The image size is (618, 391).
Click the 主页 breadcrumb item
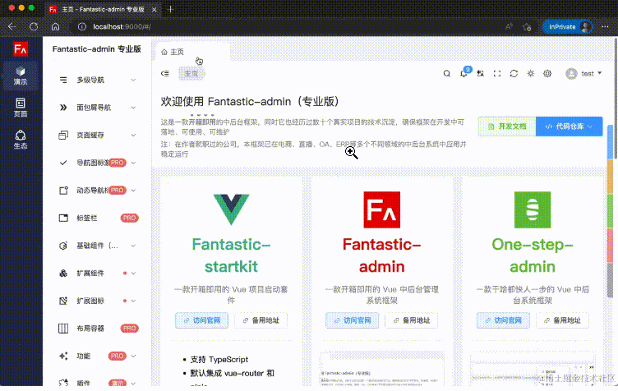tap(191, 74)
